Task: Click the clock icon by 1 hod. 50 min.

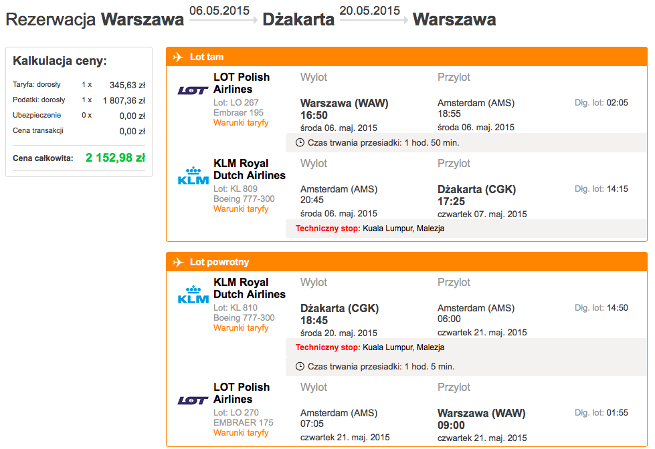Action: 300,143
